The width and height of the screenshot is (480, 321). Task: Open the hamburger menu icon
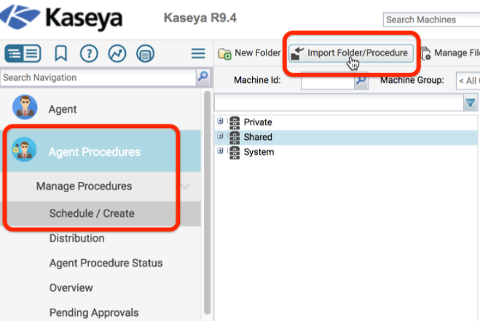pyautogui.click(x=198, y=54)
